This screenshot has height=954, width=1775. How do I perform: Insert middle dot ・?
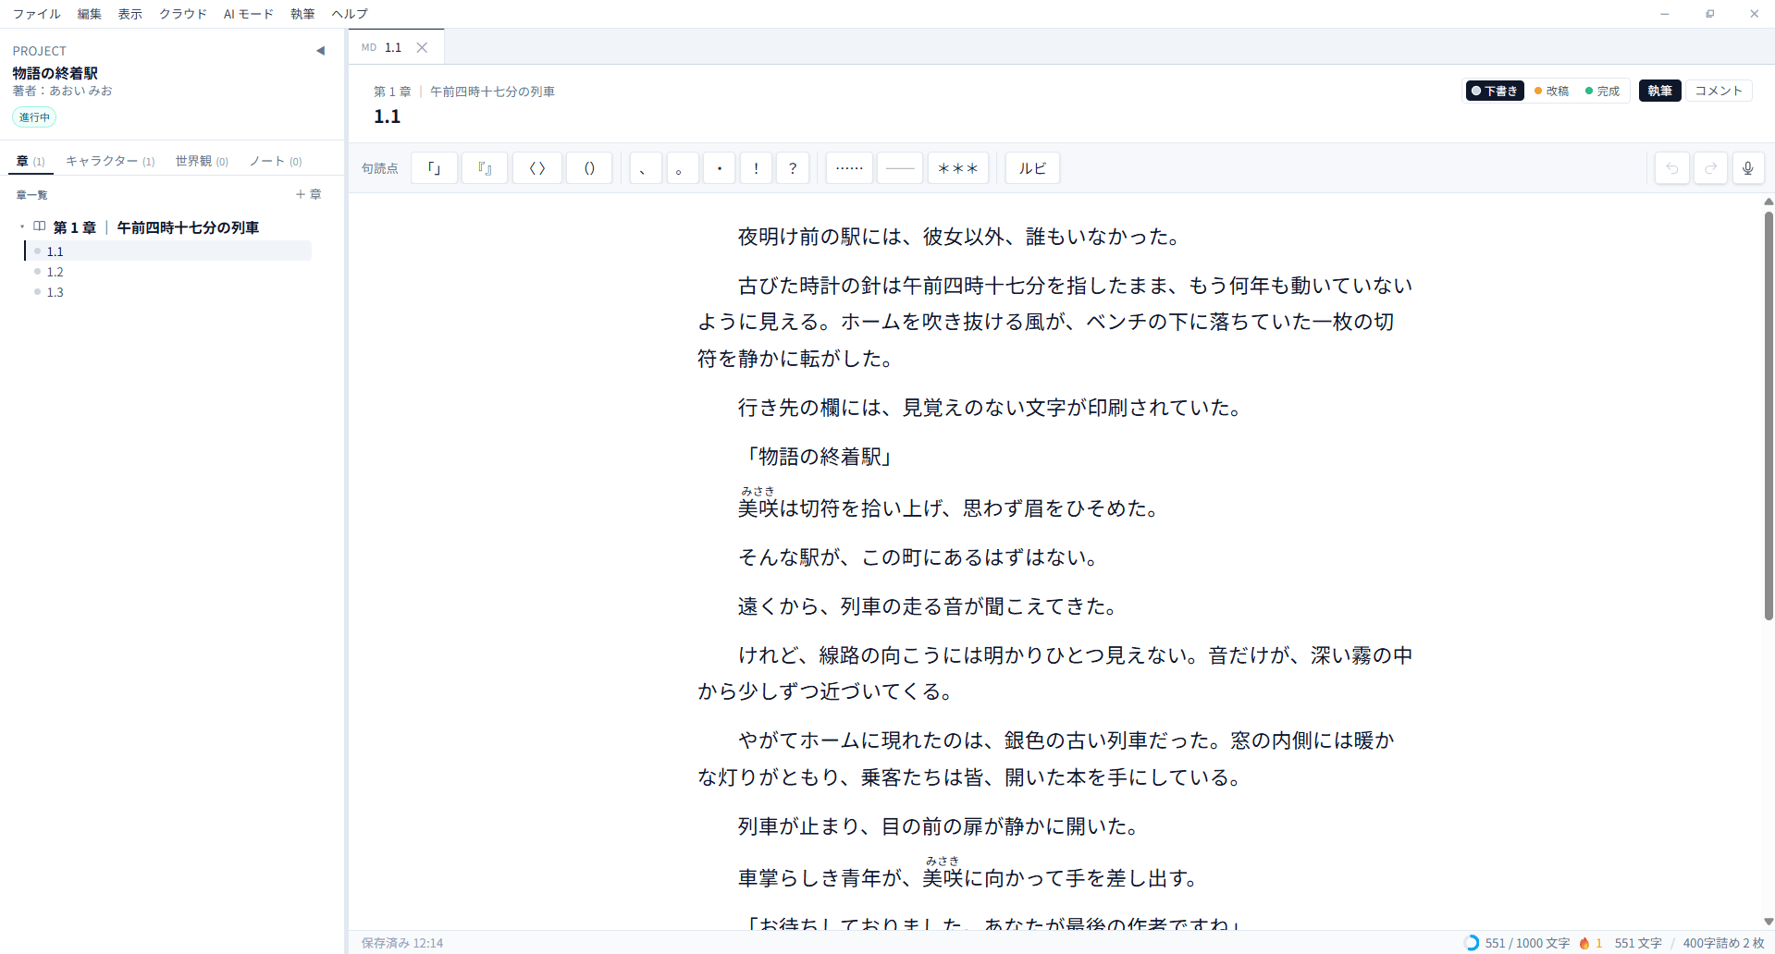point(720,168)
